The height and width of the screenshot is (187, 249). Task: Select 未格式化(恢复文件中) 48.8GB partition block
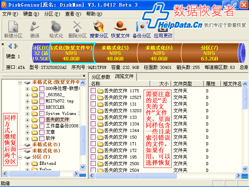tap(71, 53)
